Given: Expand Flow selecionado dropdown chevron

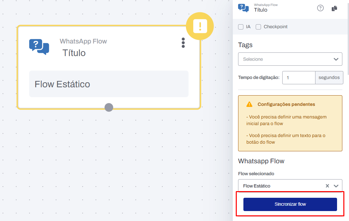Looking at the screenshot, I should click(x=336, y=186).
